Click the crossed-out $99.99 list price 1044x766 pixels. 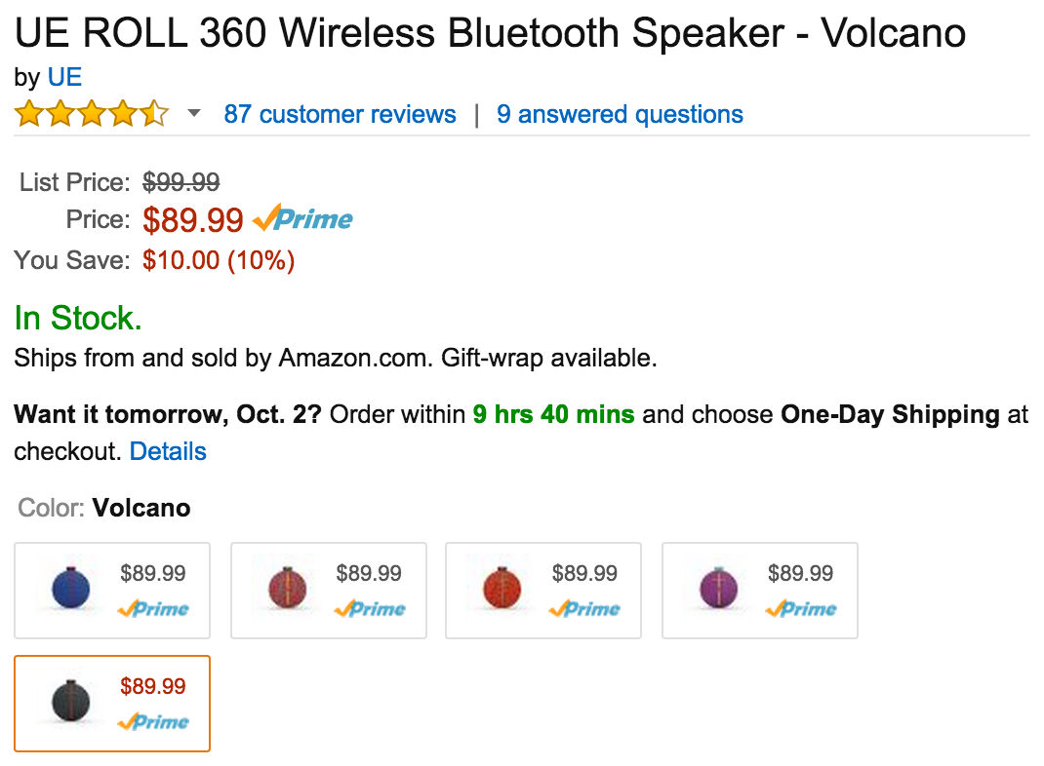[x=181, y=182]
